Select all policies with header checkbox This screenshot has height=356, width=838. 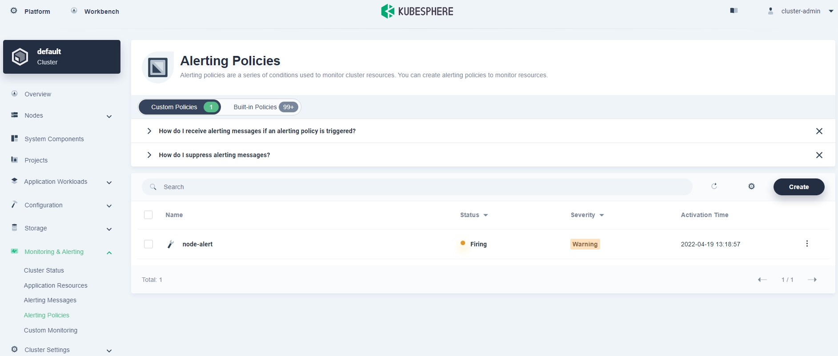[148, 215]
